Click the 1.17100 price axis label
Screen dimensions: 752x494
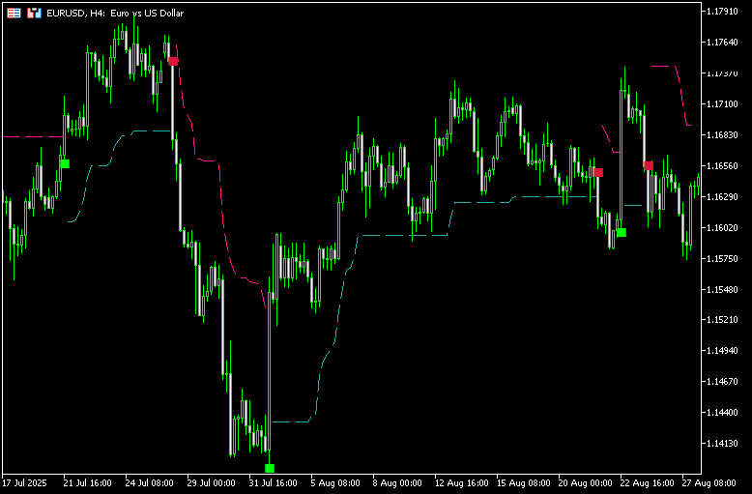pos(723,104)
